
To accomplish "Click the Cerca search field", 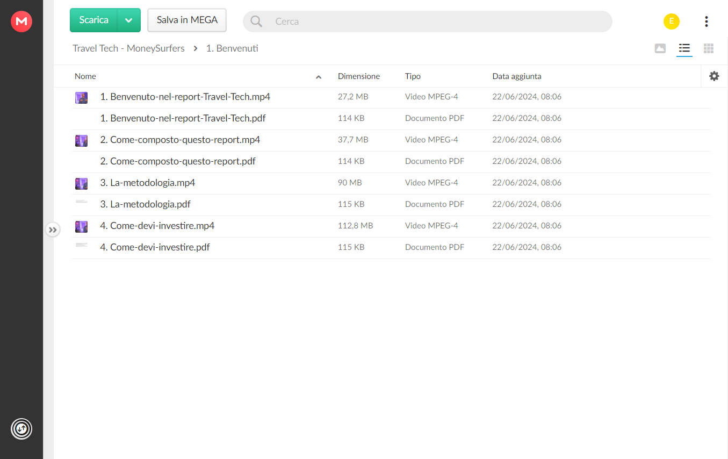I will 430,21.
